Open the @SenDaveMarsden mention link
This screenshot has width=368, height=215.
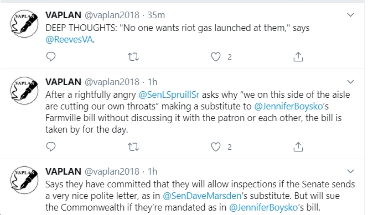[x=202, y=196]
